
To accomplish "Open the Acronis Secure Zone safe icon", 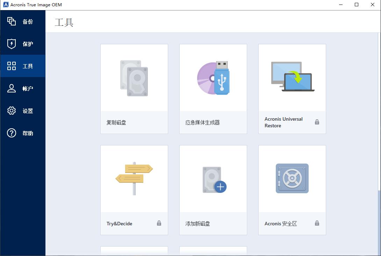I will [292, 178].
